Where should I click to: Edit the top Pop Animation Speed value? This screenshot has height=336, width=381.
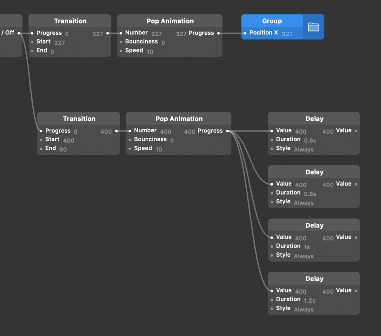point(150,51)
